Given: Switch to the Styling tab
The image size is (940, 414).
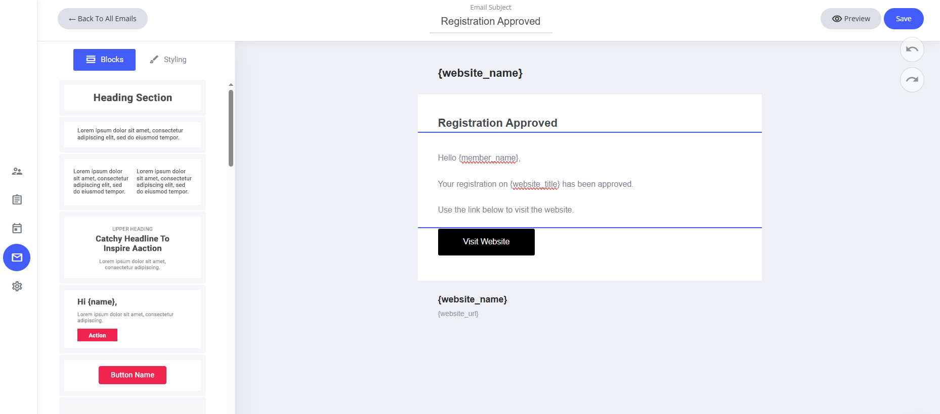Looking at the screenshot, I should pos(168,60).
